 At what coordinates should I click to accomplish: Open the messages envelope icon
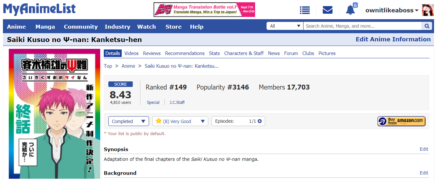pyautogui.click(x=328, y=10)
